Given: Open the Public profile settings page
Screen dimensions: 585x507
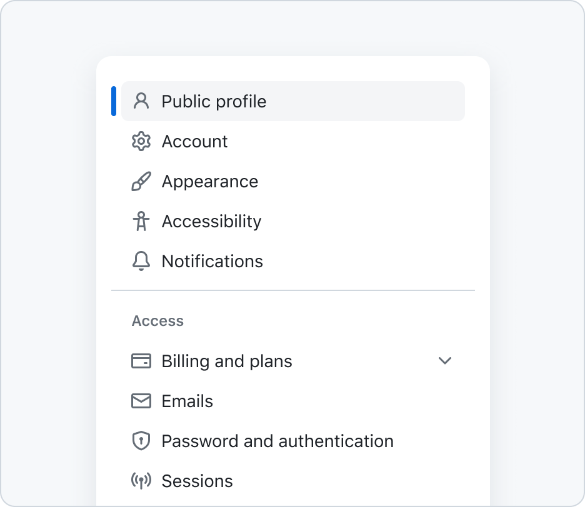Looking at the screenshot, I should coord(293,101).
